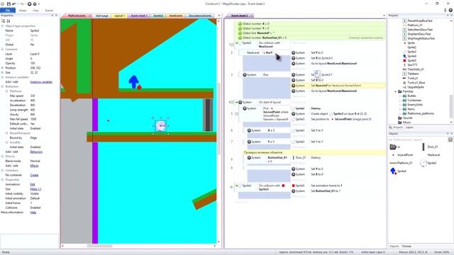Expand the EnemyUnits family in Projects tree
454x255 pixels.
[x=400, y=105]
